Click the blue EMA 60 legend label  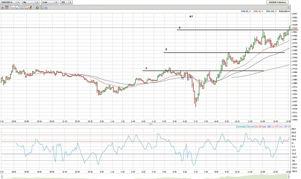246,12
